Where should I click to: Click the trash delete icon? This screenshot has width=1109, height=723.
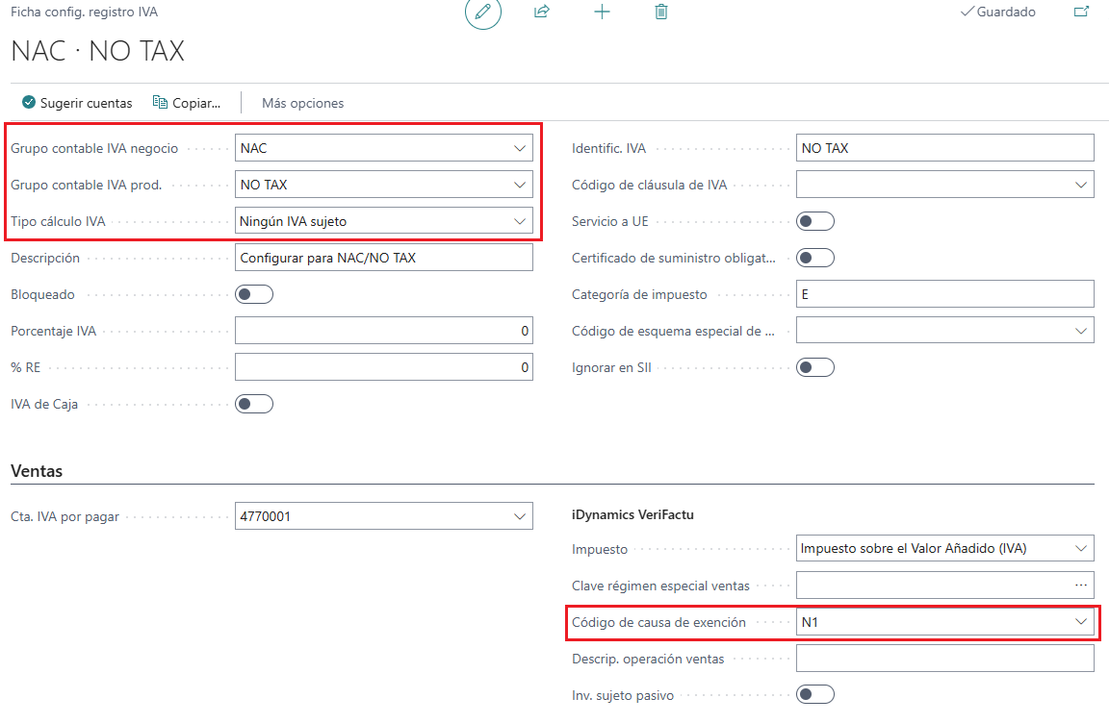pos(660,12)
